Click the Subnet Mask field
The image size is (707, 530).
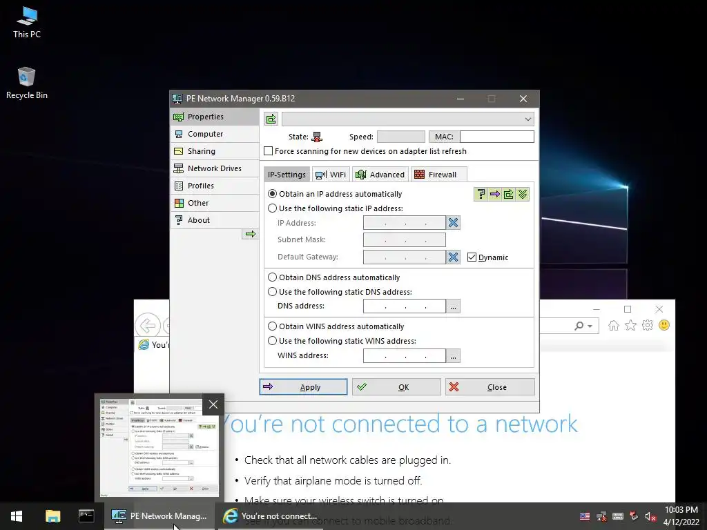(405, 239)
